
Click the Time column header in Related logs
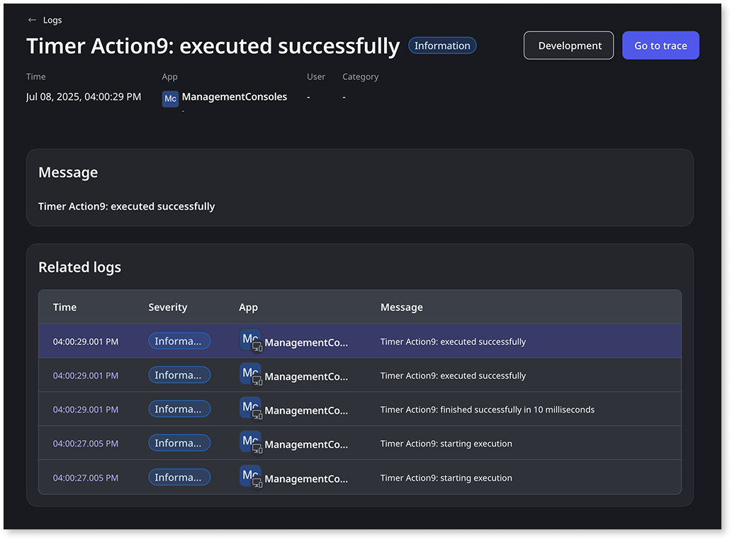pos(64,307)
